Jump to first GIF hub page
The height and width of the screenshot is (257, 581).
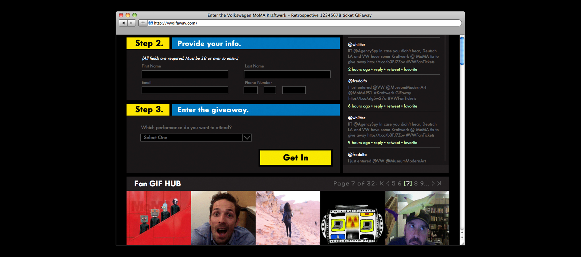click(x=382, y=183)
